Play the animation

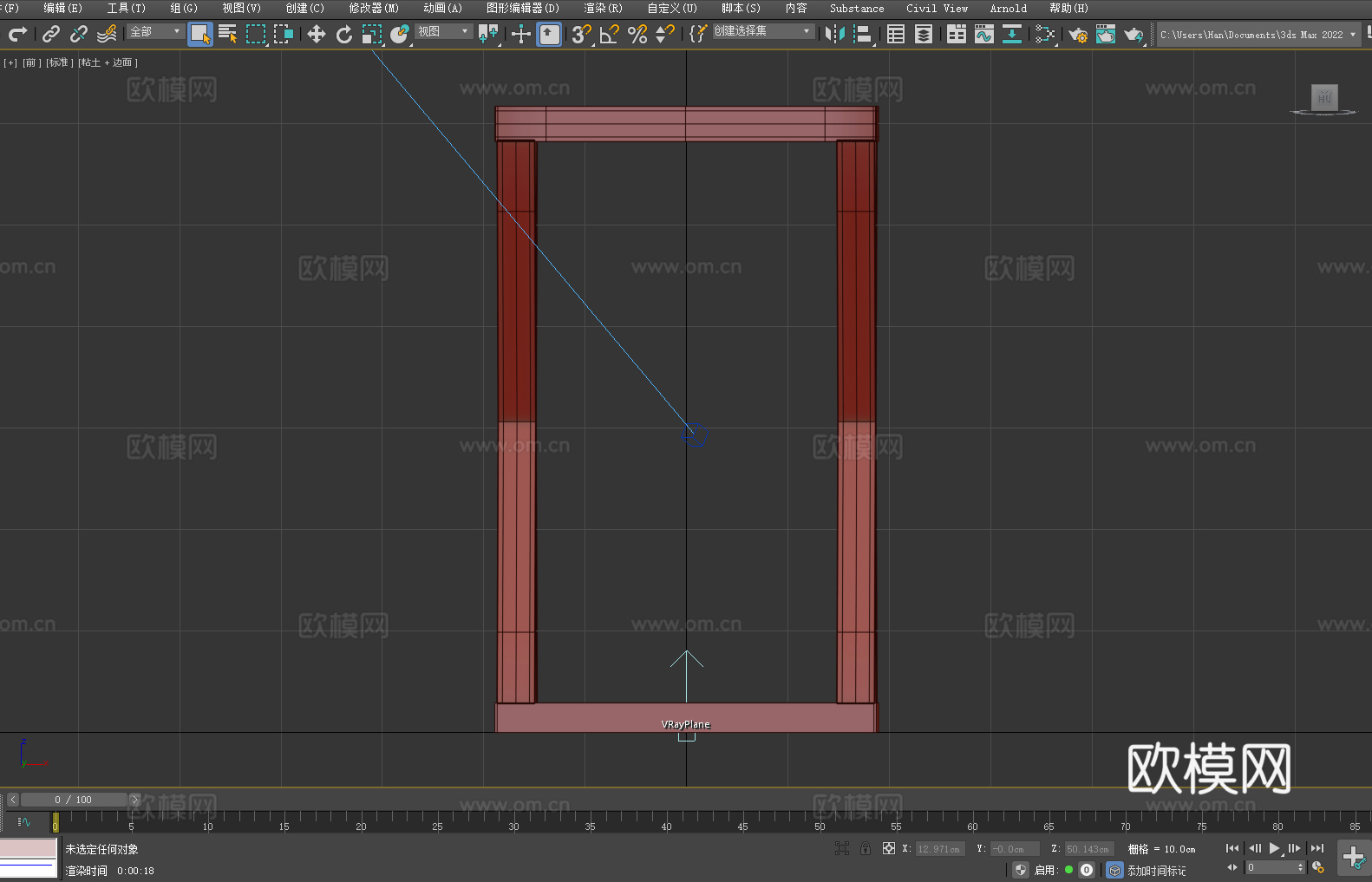point(1274,848)
